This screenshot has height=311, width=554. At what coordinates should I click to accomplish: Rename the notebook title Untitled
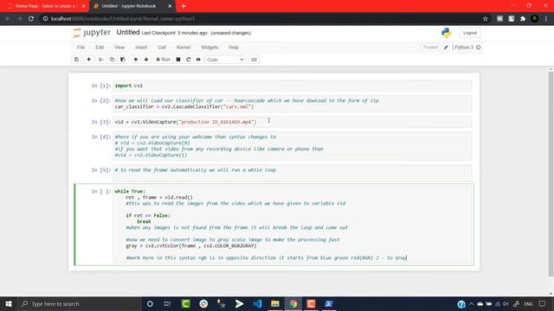pos(128,33)
